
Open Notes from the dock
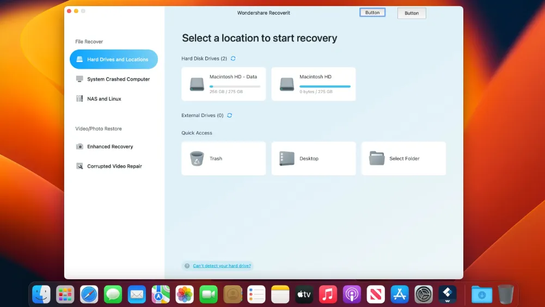pyautogui.click(x=280, y=294)
